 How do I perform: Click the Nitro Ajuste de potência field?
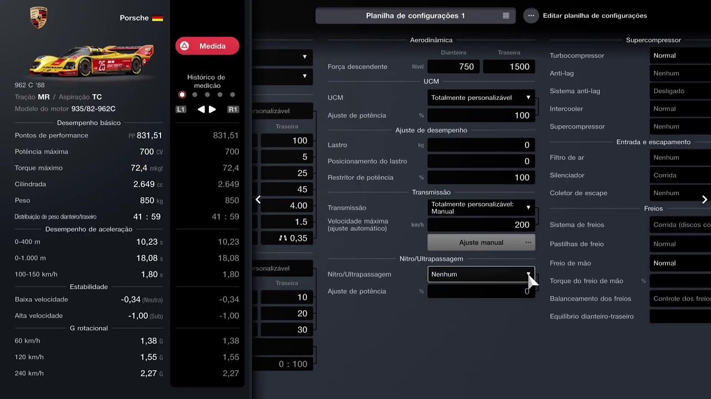click(481, 291)
